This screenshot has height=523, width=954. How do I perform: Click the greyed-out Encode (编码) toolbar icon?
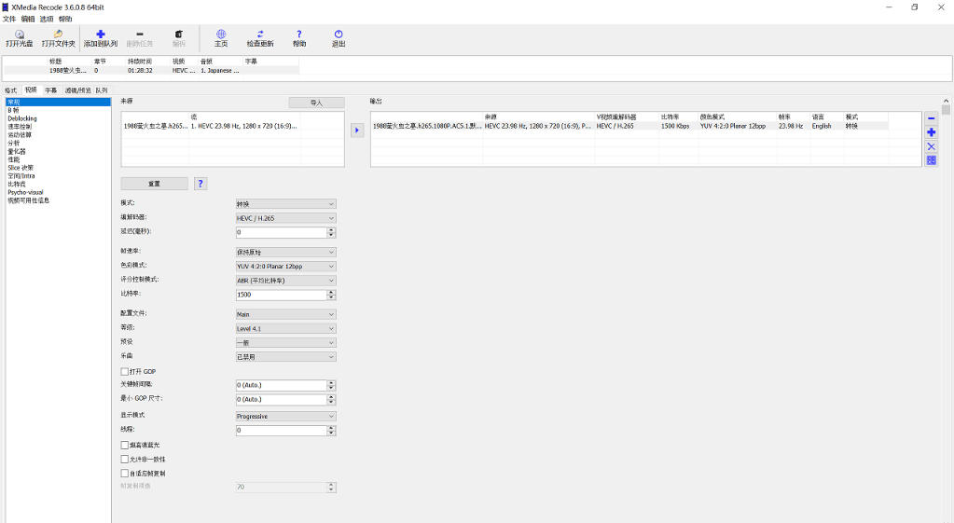pyautogui.click(x=179, y=34)
